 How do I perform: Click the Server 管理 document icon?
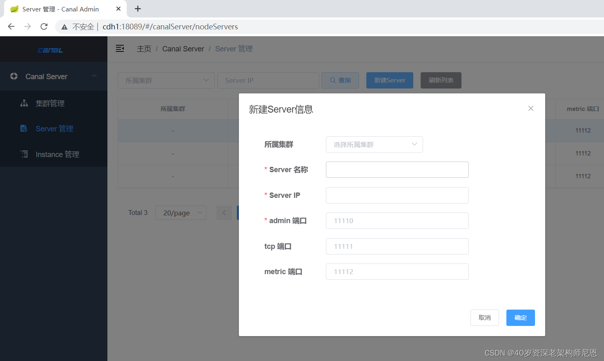[x=24, y=128]
